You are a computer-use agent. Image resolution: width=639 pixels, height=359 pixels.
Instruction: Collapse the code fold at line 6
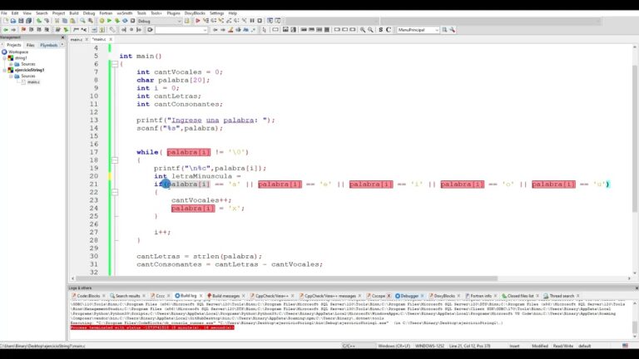tap(115, 64)
